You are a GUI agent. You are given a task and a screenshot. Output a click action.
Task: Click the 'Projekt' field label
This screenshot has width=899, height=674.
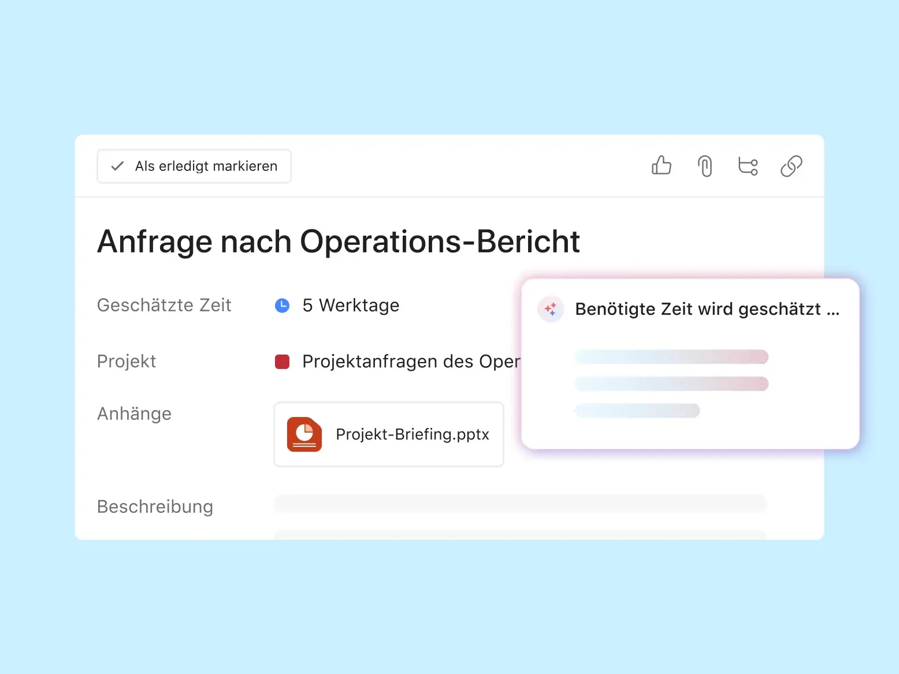pyautogui.click(x=127, y=362)
